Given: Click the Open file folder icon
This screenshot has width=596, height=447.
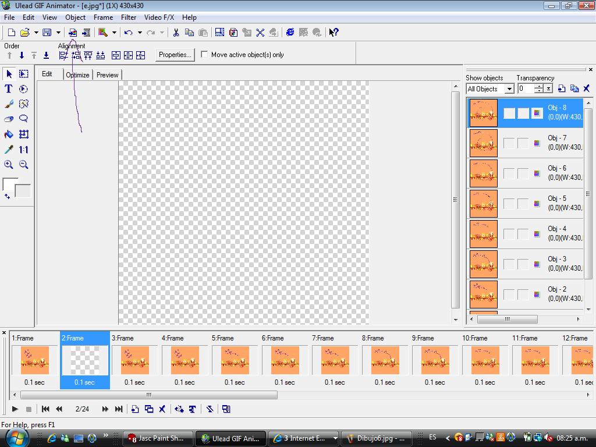Looking at the screenshot, I should pos(24,33).
